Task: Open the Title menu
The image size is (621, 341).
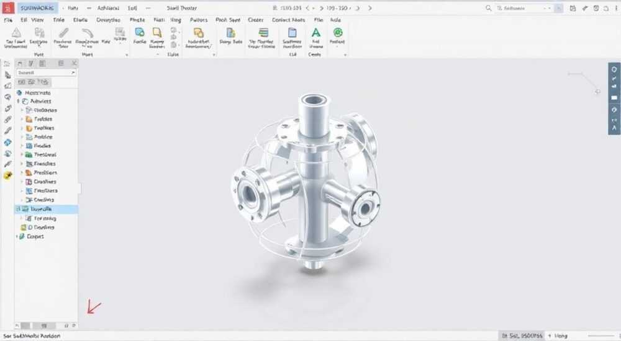Action: [58, 20]
